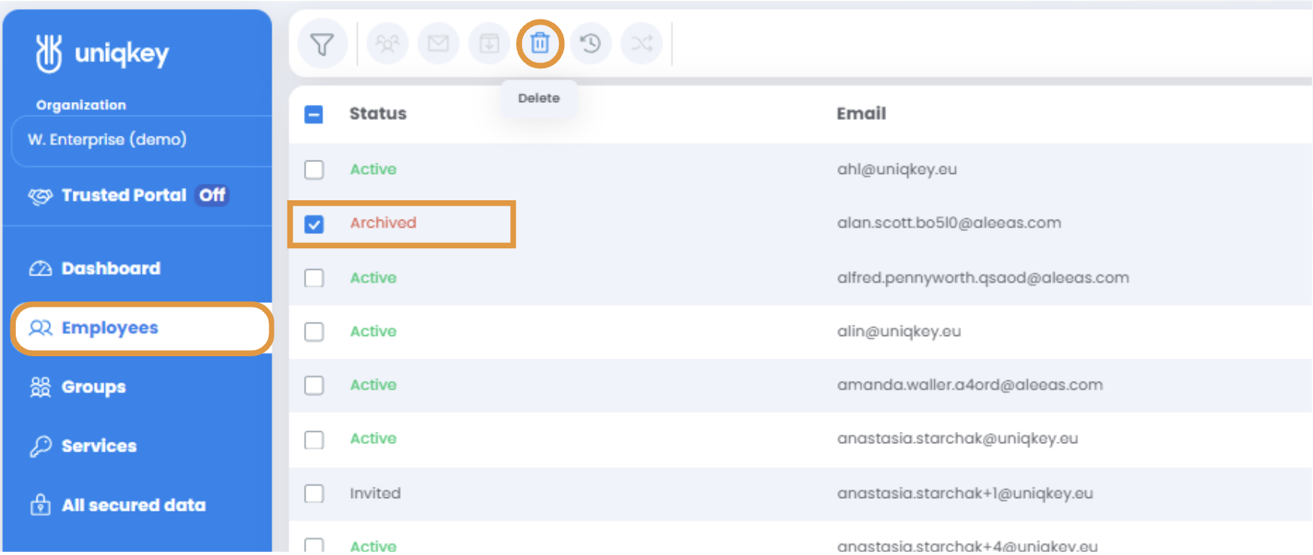Click email alfred.pennyworth.qsaod@aleeas.com
The image size is (1313, 555).
pos(983,277)
